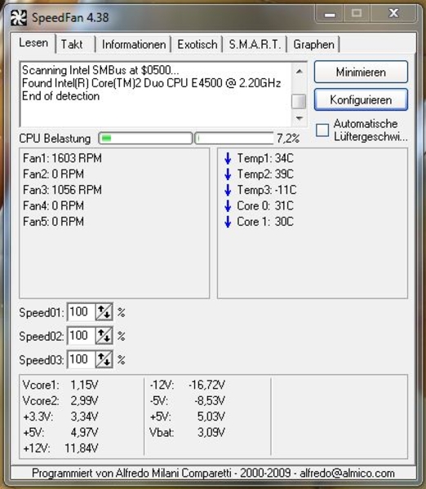The width and height of the screenshot is (426, 489).
Task: Open settings with Konfigurieren button
Action: pos(361,99)
